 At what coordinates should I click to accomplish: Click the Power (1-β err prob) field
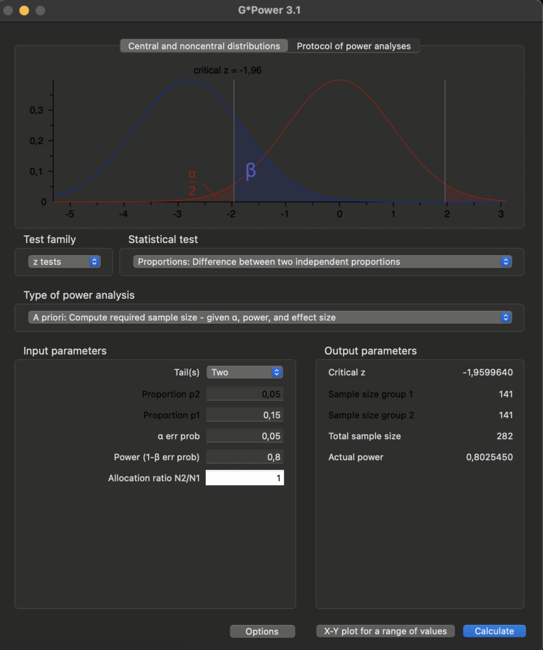[x=245, y=457]
